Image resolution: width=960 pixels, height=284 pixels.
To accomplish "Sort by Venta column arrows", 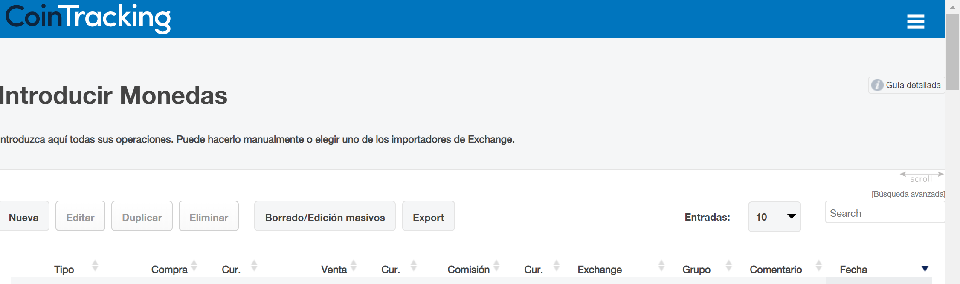I will pyautogui.click(x=354, y=266).
